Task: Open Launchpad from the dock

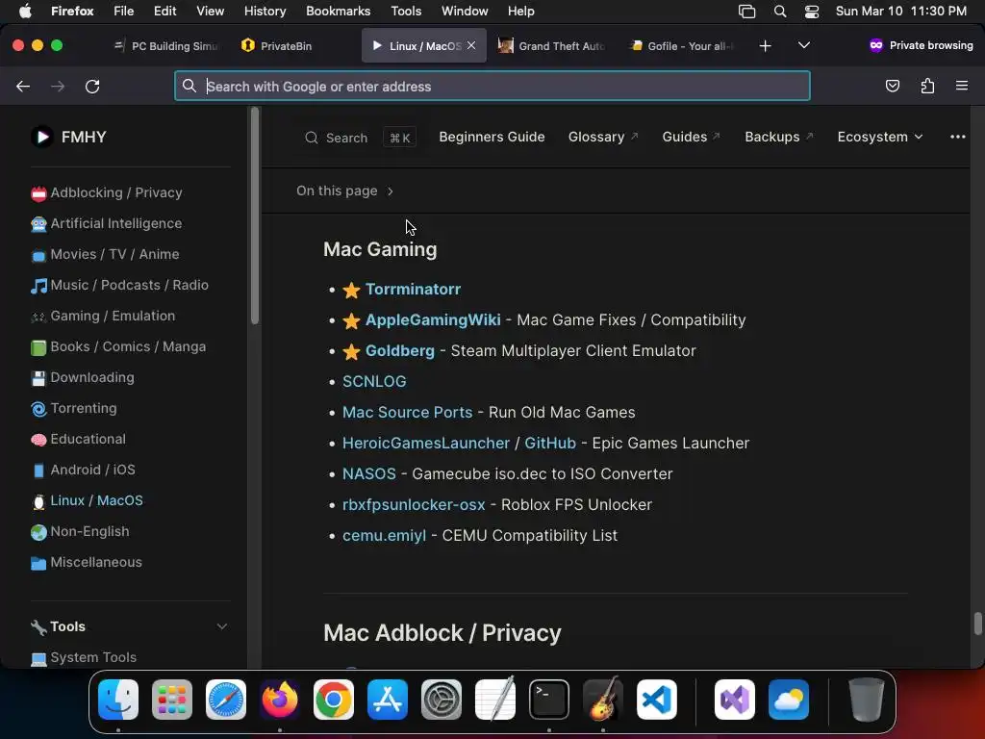Action: [172, 700]
